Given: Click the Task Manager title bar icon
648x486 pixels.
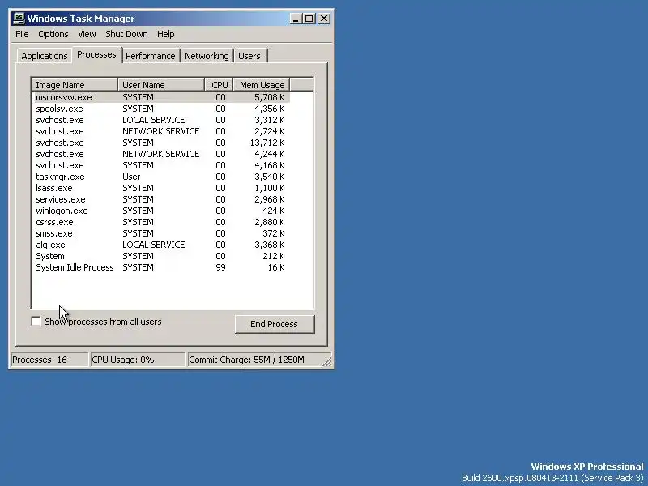Looking at the screenshot, I should (x=19, y=19).
